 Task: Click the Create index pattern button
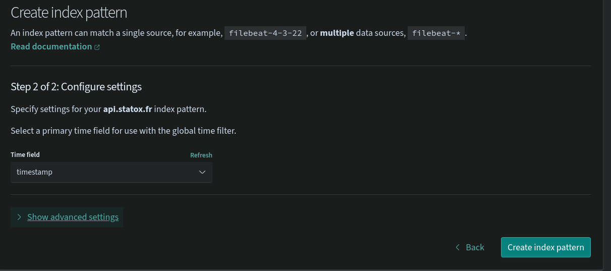click(x=546, y=247)
